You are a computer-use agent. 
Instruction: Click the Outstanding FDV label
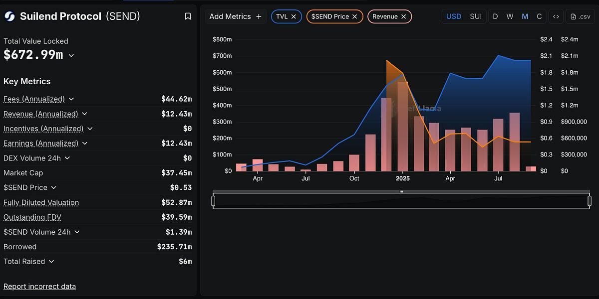(x=32, y=217)
